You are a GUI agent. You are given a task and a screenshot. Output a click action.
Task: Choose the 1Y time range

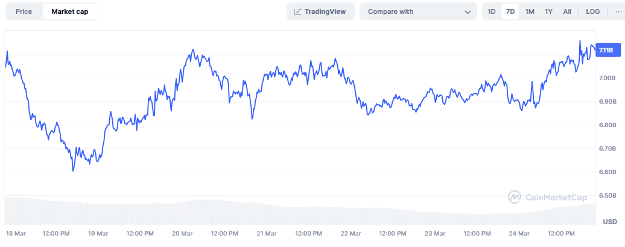548,11
